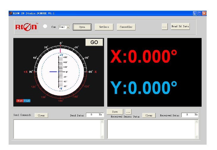Click the Read Sd Data button

[180, 26]
